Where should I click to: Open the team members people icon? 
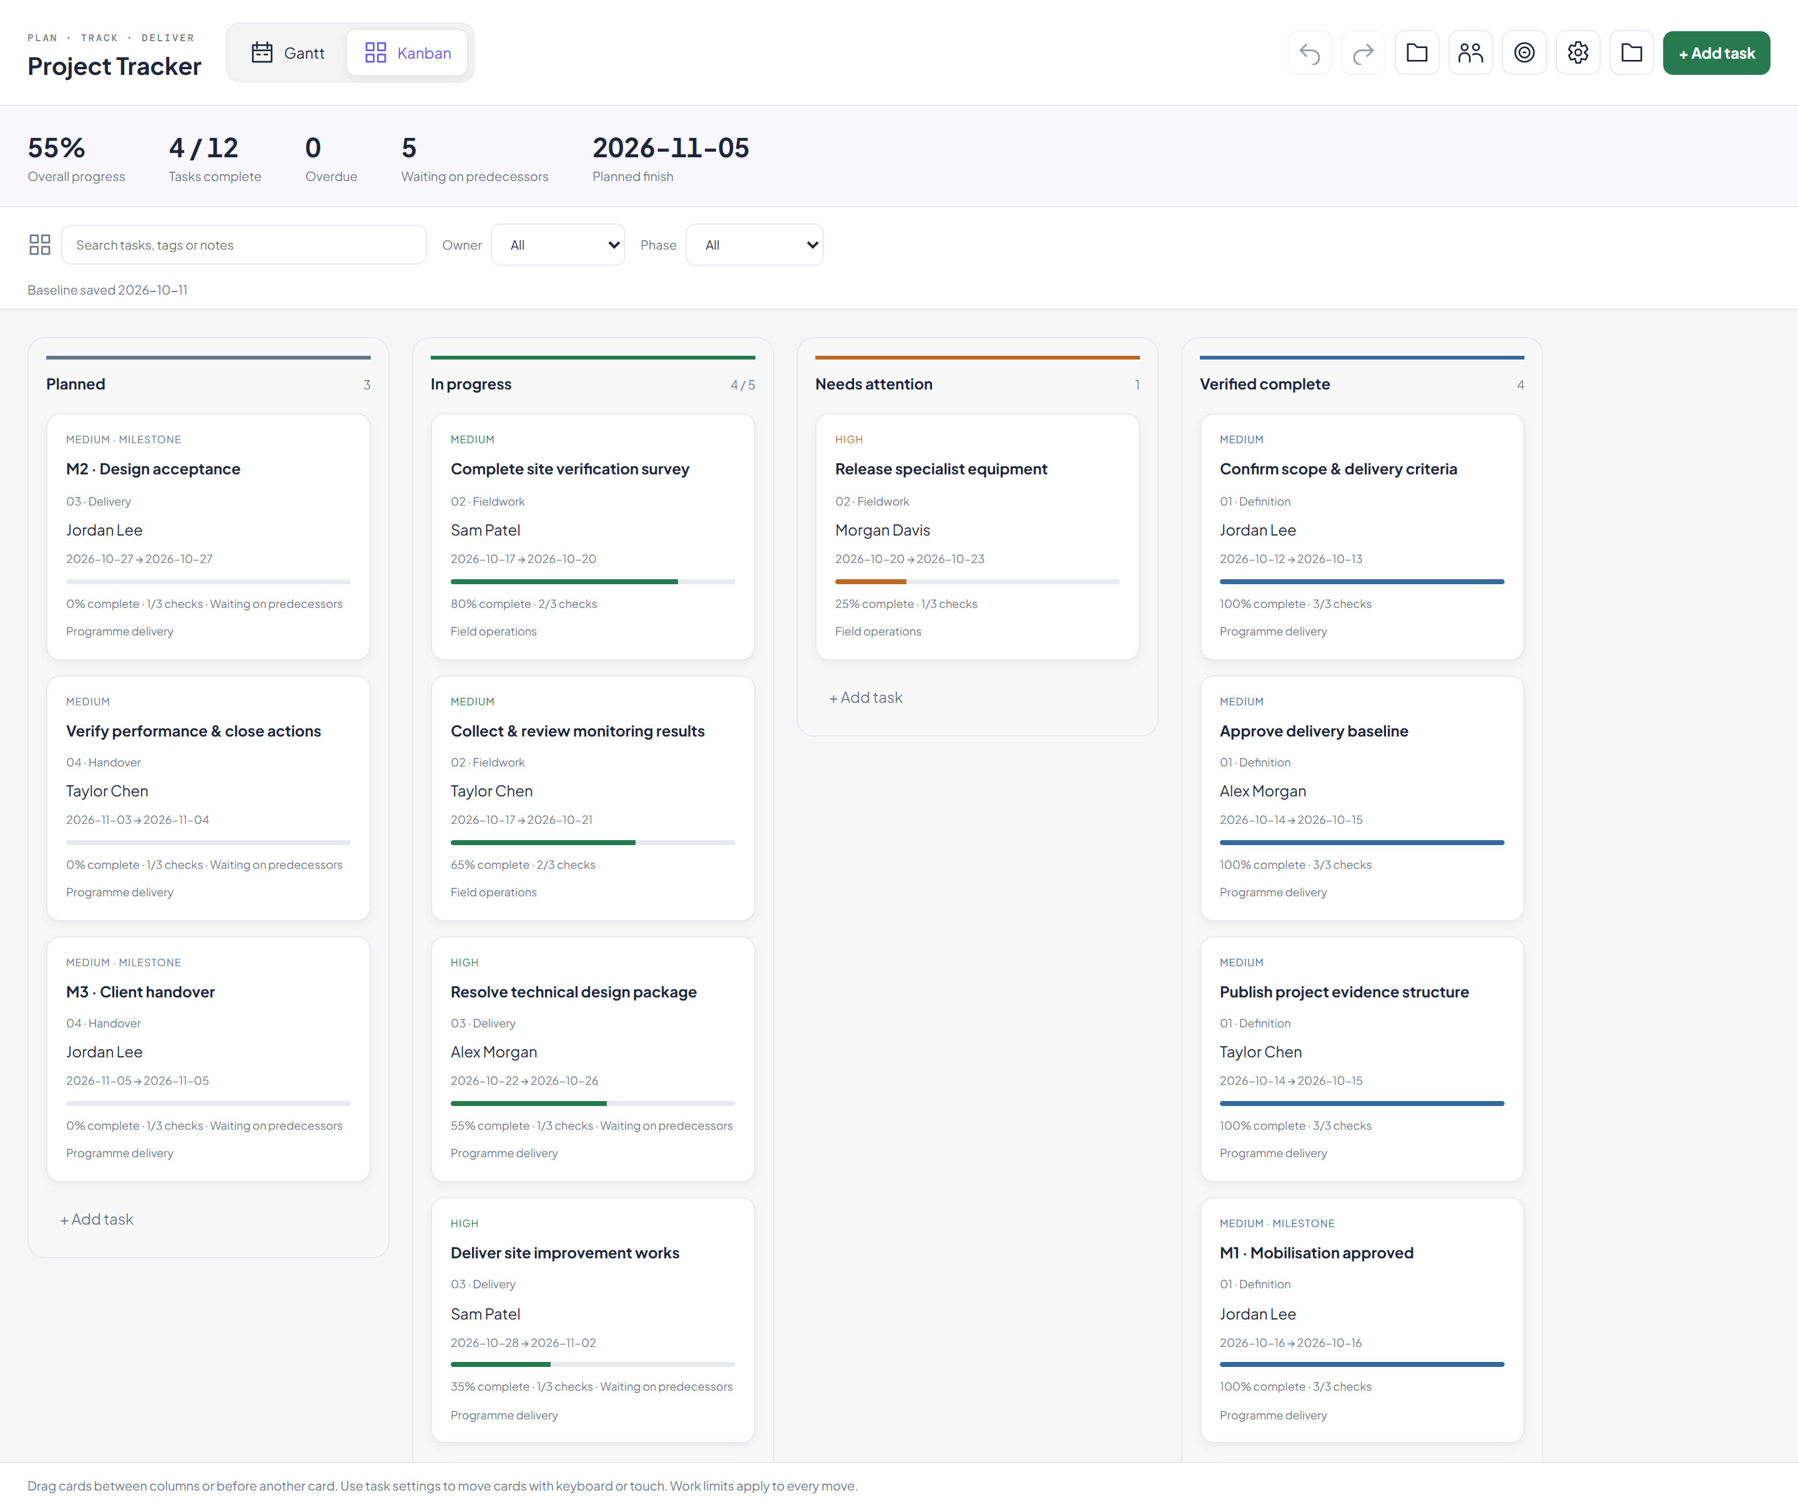coord(1470,53)
